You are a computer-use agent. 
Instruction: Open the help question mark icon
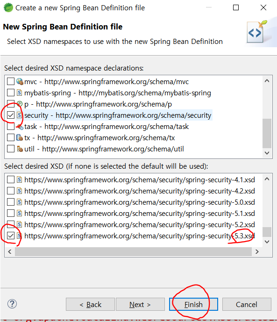[x=12, y=304]
